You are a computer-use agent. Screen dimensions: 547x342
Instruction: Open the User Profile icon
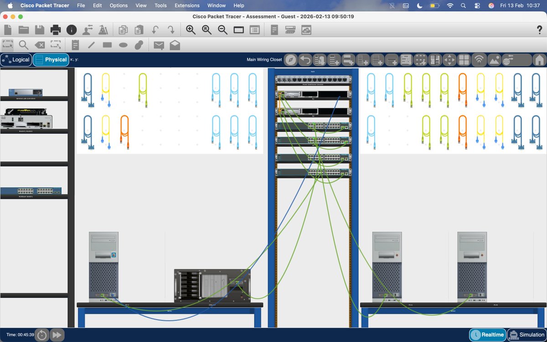tap(88, 30)
